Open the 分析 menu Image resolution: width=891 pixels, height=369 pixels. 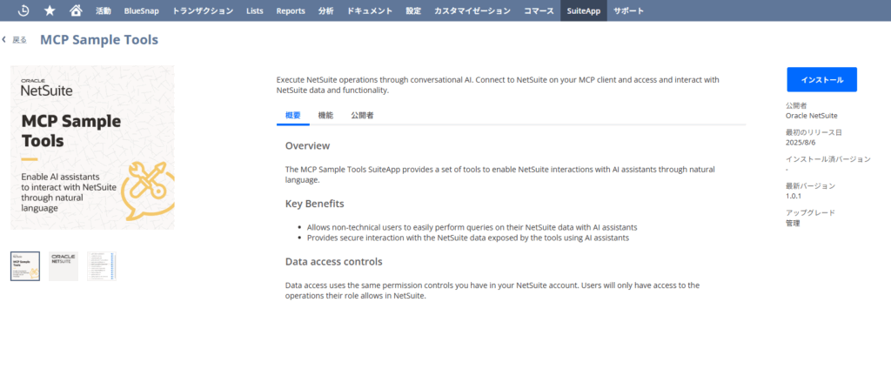(x=326, y=10)
